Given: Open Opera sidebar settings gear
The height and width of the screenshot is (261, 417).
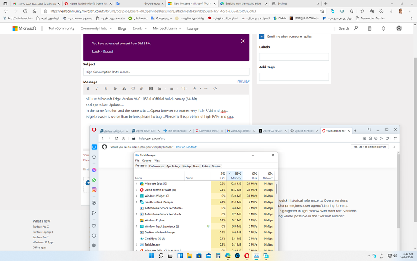Looking at the screenshot, I should click(94, 246).
